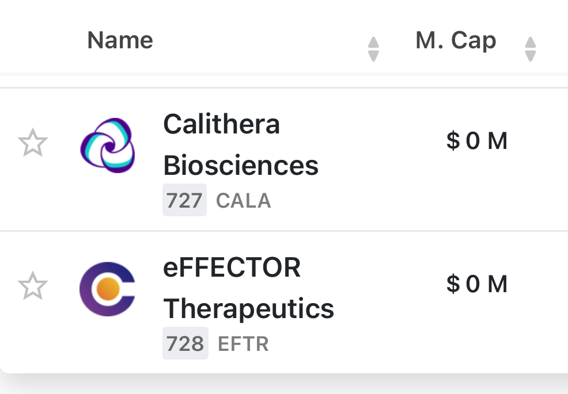Click the Calithera Biosciences swirl logo
This screenshot has width=568, height=394.
click(108, 145)
